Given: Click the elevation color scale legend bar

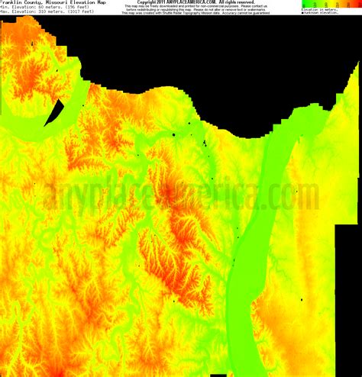Looking at the screenshot, I should click(331, 4).
